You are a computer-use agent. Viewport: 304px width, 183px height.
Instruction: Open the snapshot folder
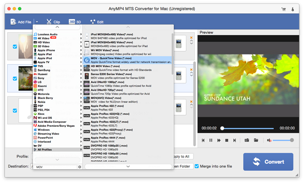click(256, 140)
